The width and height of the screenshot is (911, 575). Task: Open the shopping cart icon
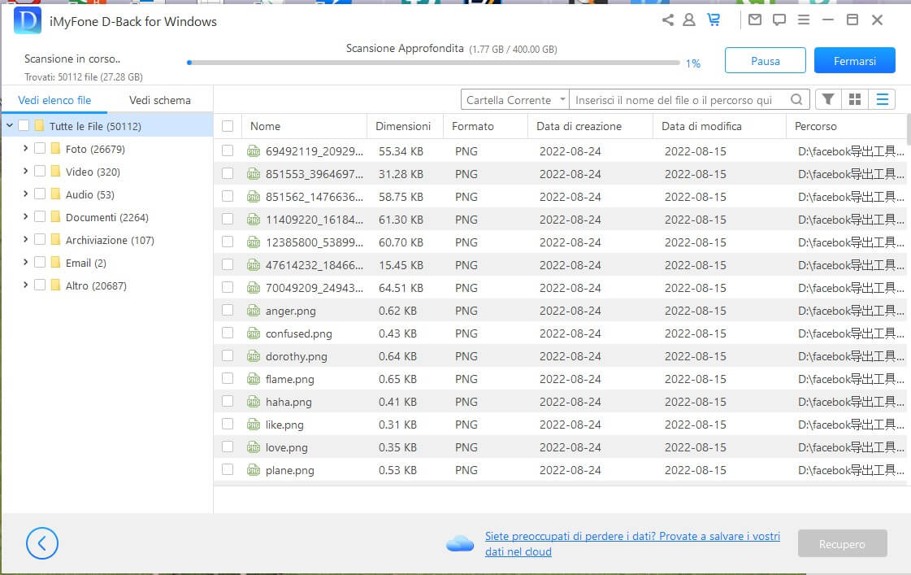[x=714, y=20]
